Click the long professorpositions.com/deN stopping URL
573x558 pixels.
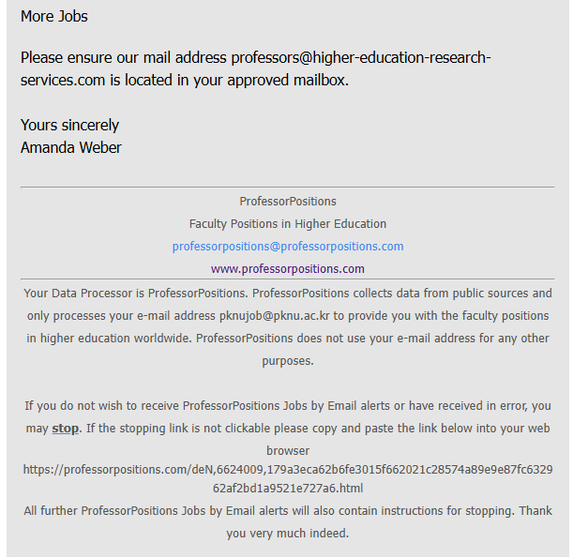[287, 470]
